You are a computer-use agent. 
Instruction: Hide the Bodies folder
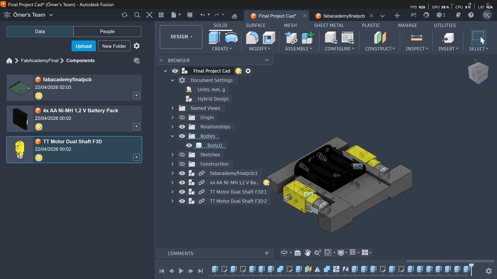(x=182, y=136)
